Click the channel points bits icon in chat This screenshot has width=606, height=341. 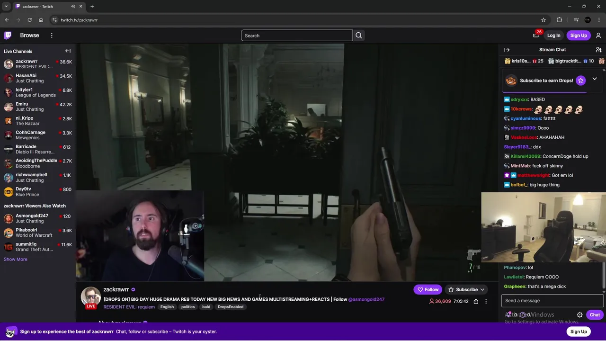point(508,314)
